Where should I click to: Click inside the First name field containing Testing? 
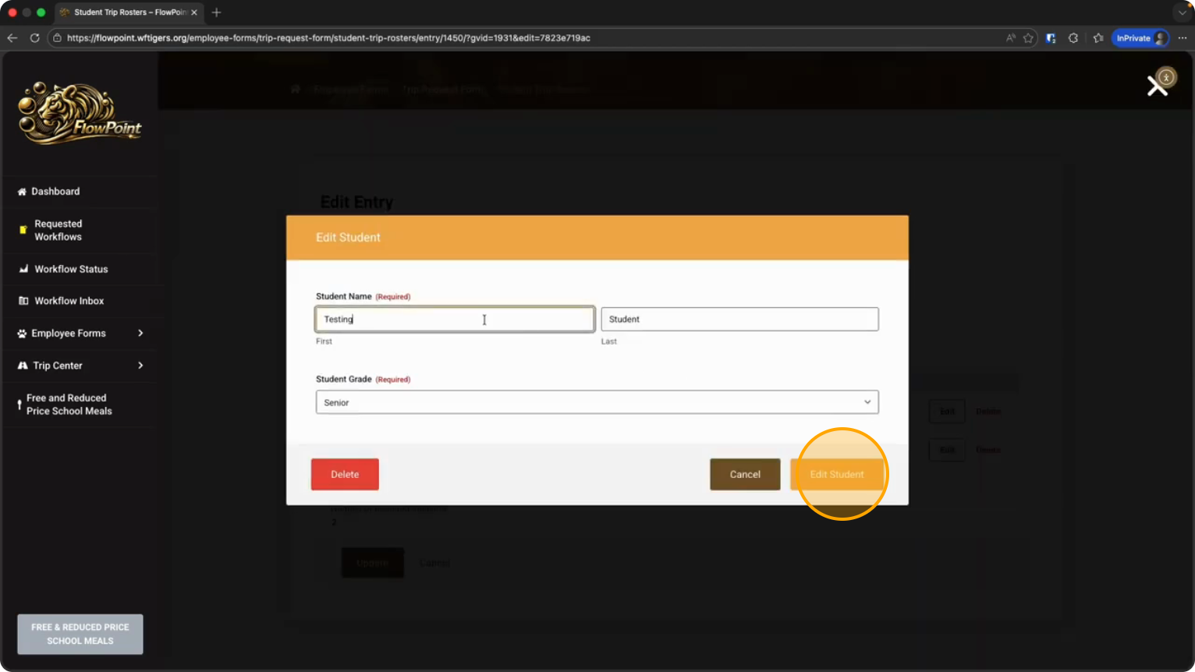(x=455, y=319)
